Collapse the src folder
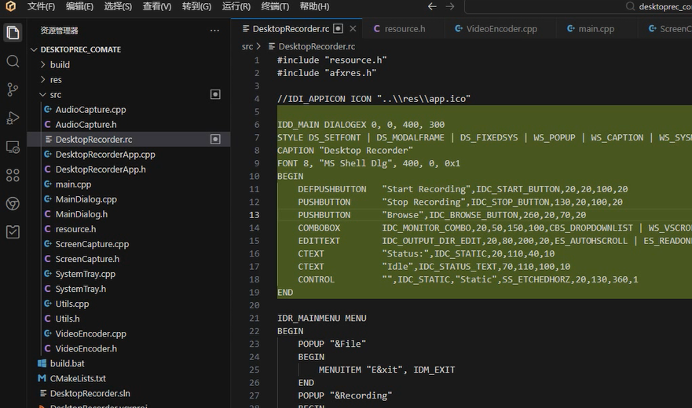Image resolution: width=692 pixels, height=408 pixels. point(128,95)
